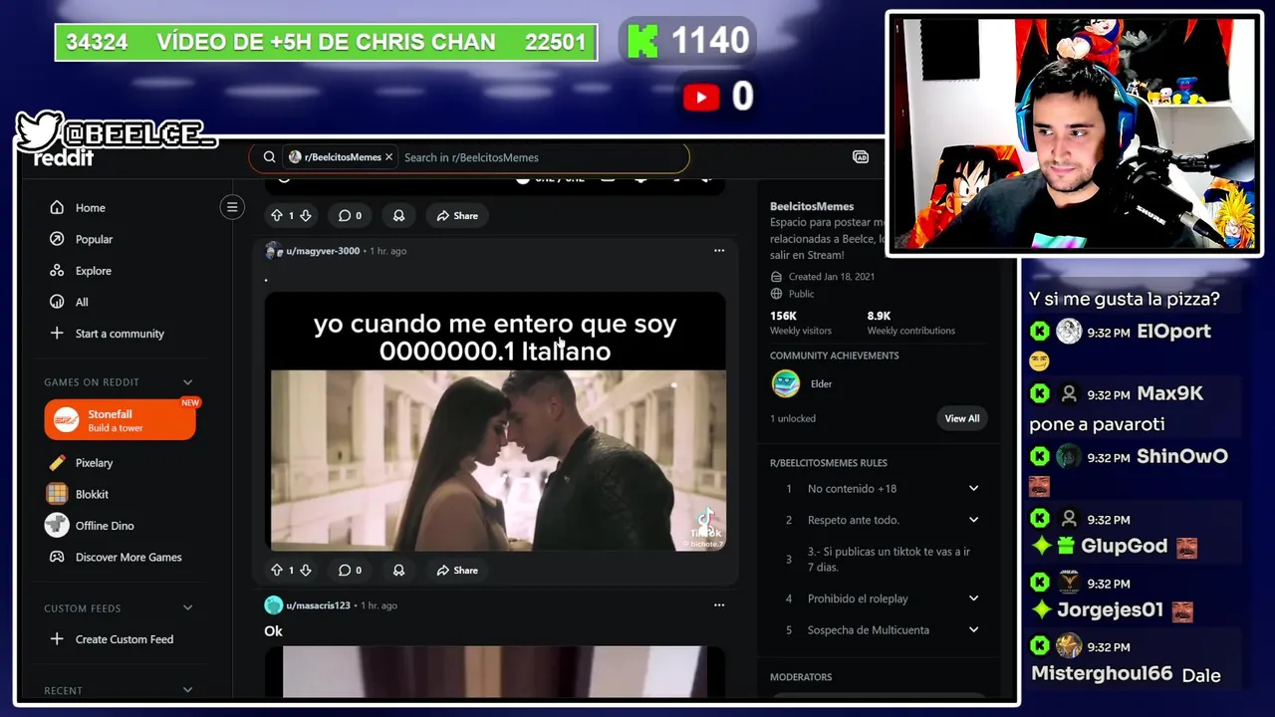The width and height of the screenshot is (1275, 717).
Task: Click ShinOwO username in chat
Action: click(1181, 457)
